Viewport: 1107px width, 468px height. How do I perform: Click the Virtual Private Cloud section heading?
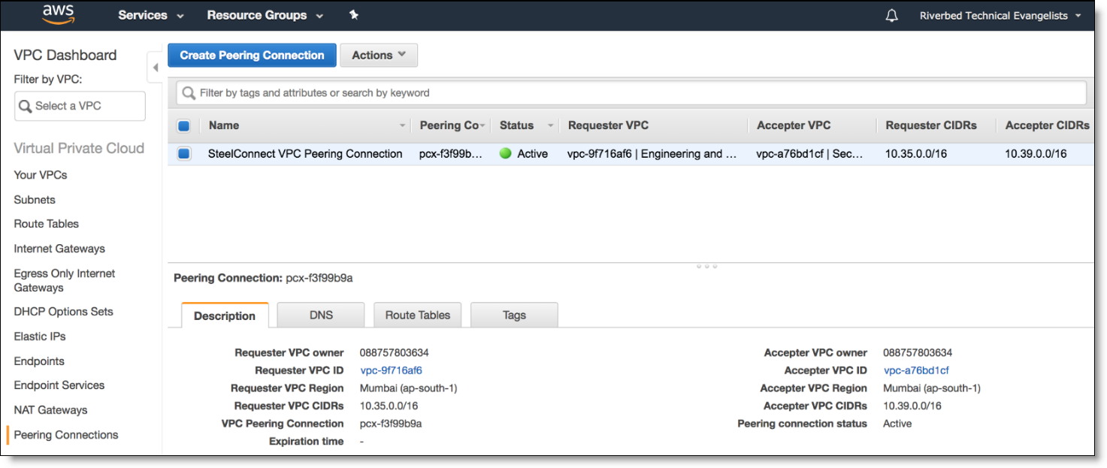coord(79,148)
